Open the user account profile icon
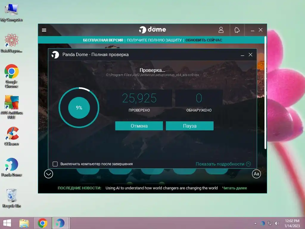Screen dimensions: 305x229 [221, 30]
